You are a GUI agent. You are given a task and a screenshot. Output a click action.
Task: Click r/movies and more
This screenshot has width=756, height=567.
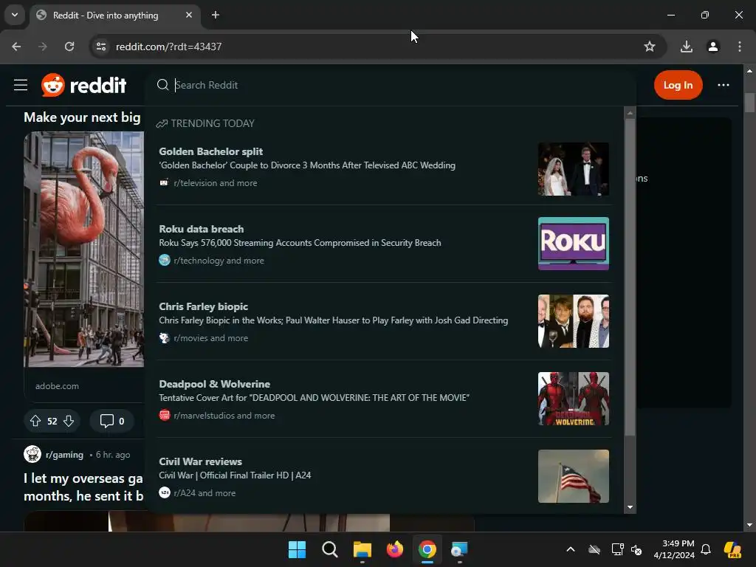210,338
